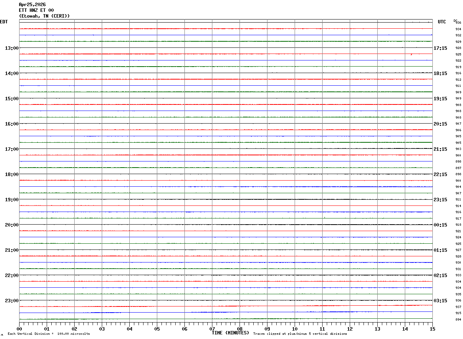Image resolution: width=463 pixels, height=339 pixels.
Task: Click the 'Each Vertical Division = 100.00 microvolts' note
Action: pyautogui.click(x=49, y=334)
